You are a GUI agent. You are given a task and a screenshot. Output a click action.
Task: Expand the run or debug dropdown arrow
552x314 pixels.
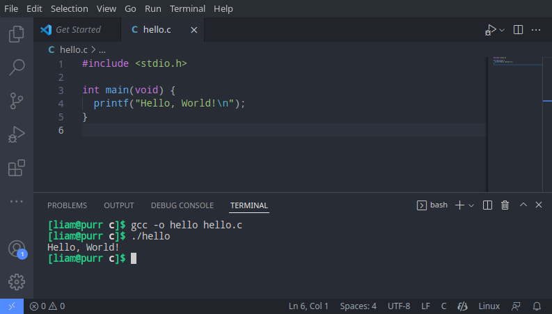click(502, 30)
